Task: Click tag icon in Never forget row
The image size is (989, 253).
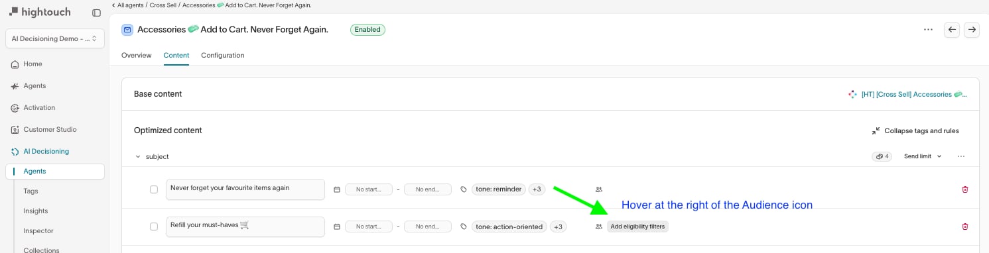Action: [464, 189]
